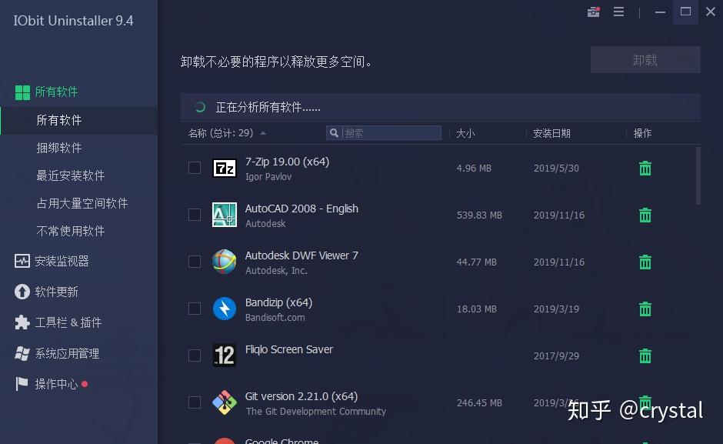Check the Fliqlo Screen Saver checkbox
Image resolution: width=723 pixels, height=444 pixels.
pos(195,356)
